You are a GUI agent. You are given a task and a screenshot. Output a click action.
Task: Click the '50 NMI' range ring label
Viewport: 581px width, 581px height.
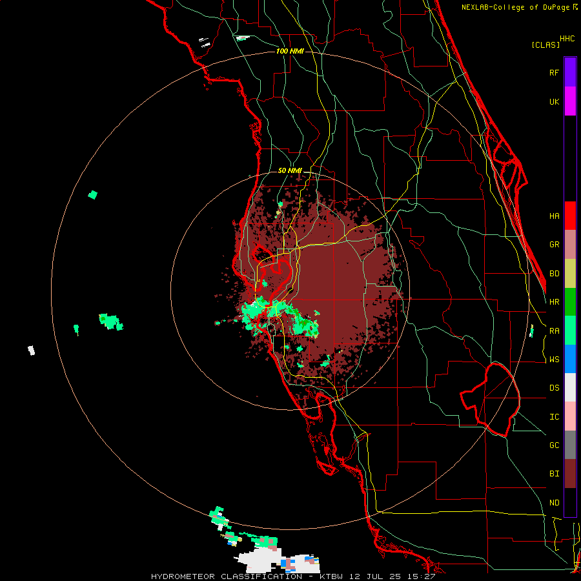(290, 171)
